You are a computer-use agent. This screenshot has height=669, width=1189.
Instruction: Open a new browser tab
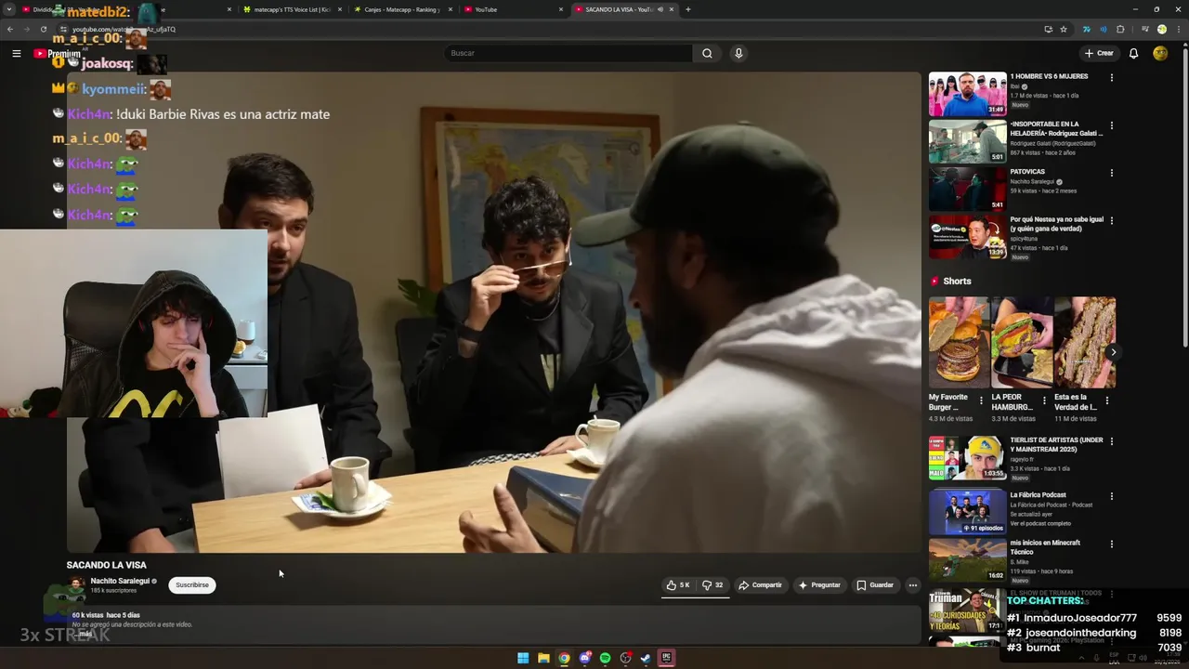pyautogui.click(x=687, y=9)
